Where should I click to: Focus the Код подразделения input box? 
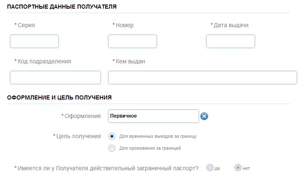click(x=56, y=77)
